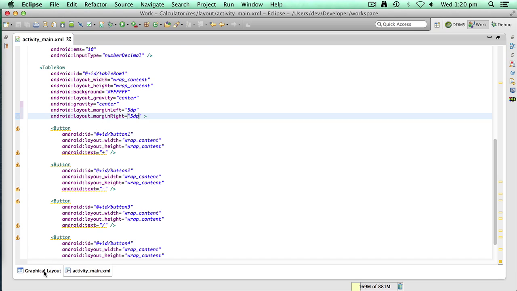Open the Javadoc @ view icon
The width and height of the screenshot is (517, 291).
[512, 73]
